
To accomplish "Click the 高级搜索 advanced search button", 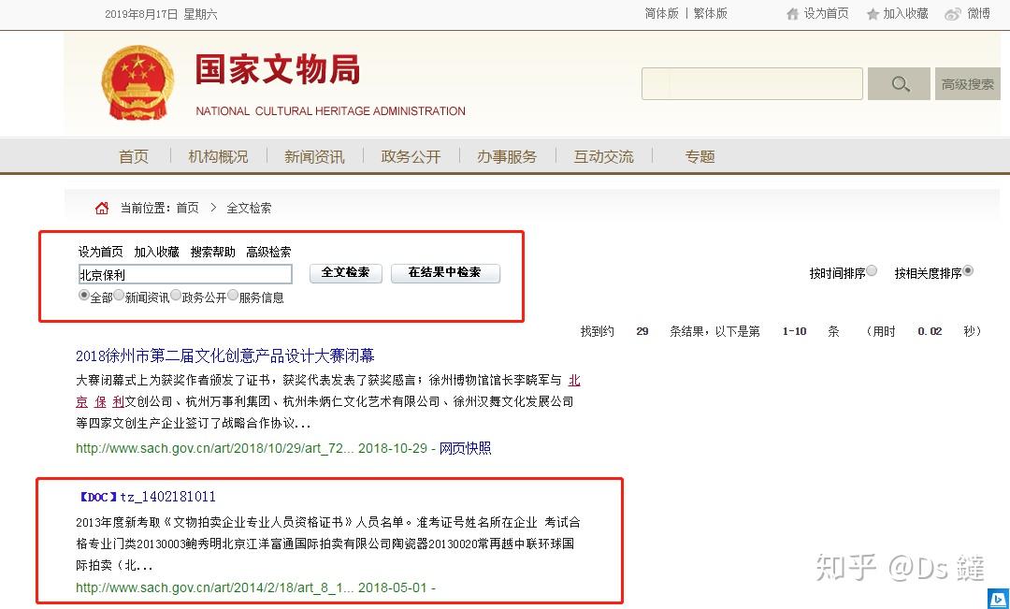I will [968, 83].
